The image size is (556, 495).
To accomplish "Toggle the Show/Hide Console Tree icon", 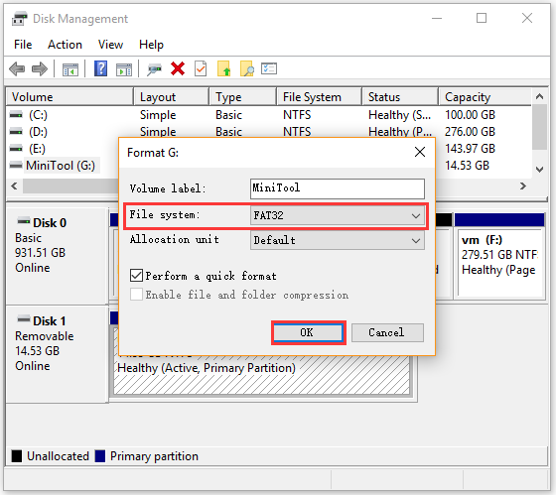I will (x=70, y=69).
